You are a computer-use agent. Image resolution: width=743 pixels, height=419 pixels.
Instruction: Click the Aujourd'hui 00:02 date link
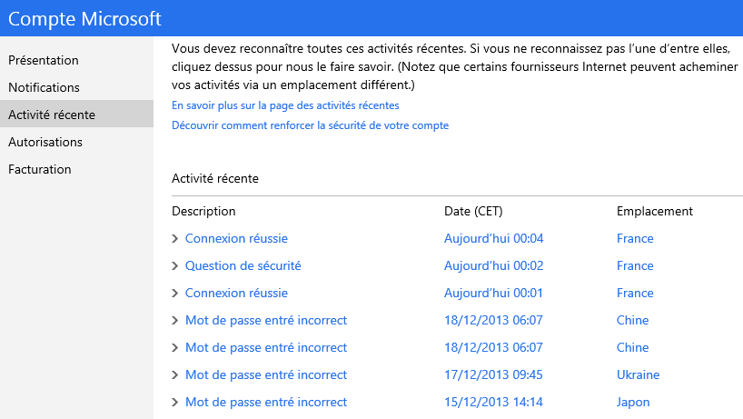click(493, 266)
